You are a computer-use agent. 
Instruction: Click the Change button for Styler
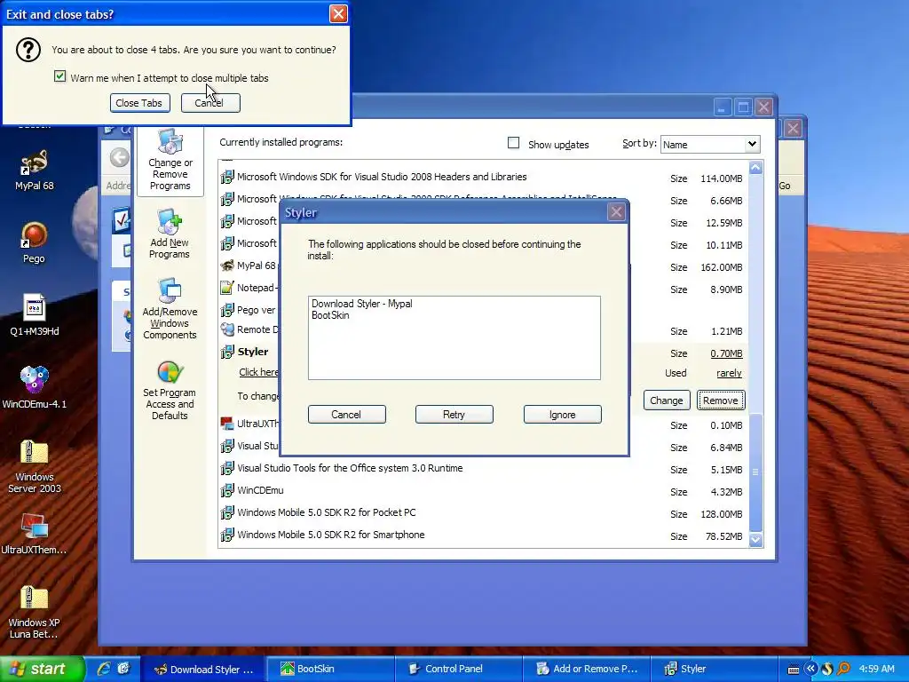[666, 400]
